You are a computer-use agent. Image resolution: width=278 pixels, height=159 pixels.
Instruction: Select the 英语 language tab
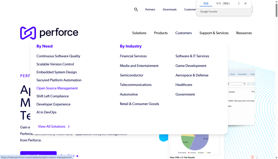206,4
